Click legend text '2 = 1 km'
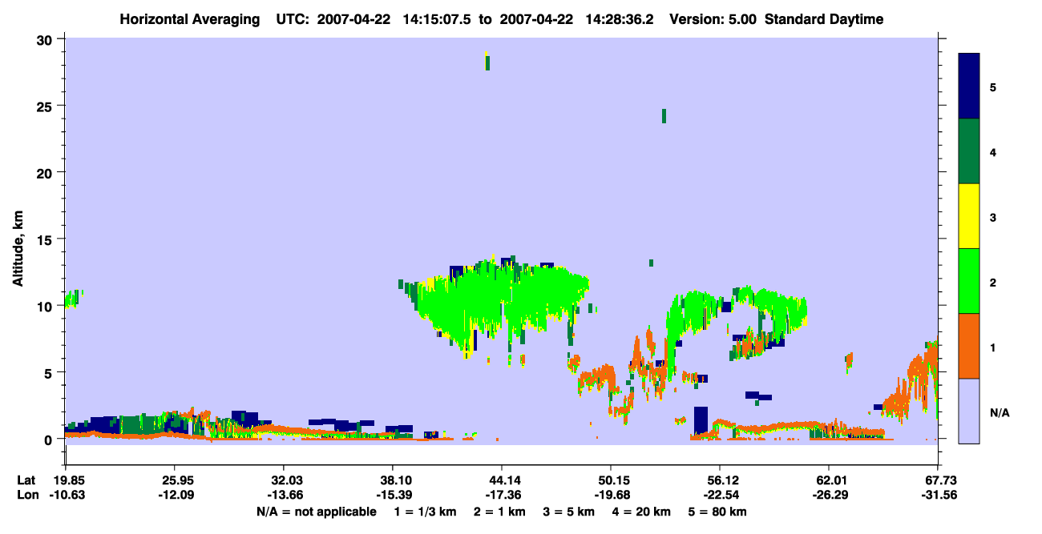This screenshot has width=1042, height=534. tap(500, 512)
